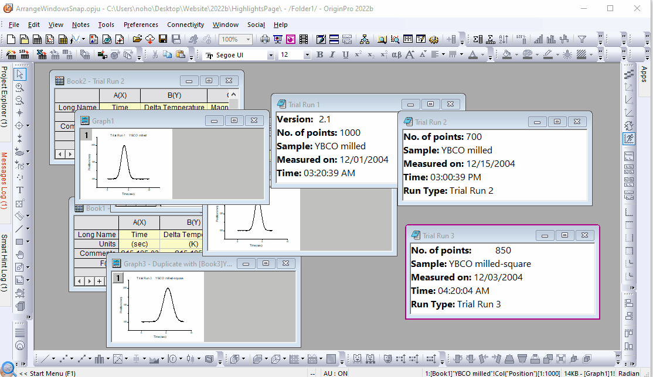
Task: Save the project with floppy disk icon
Action: (163, 40)
